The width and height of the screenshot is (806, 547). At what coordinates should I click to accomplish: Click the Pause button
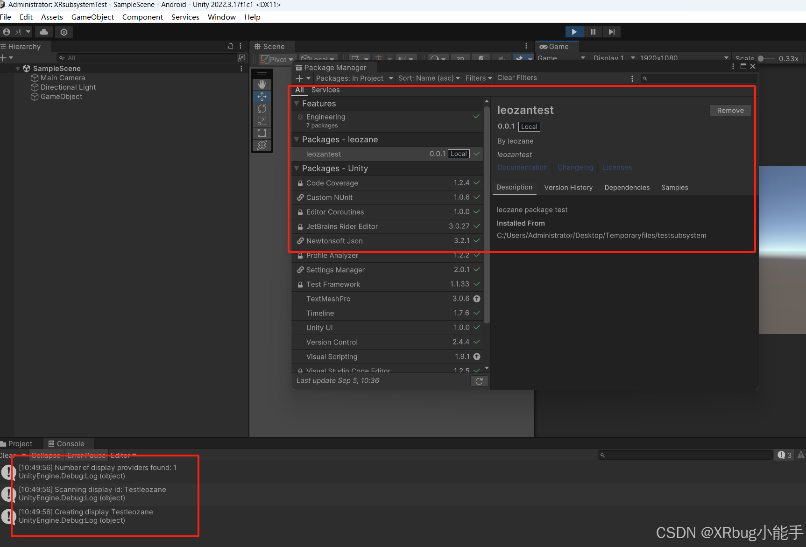tap(593, 32)
